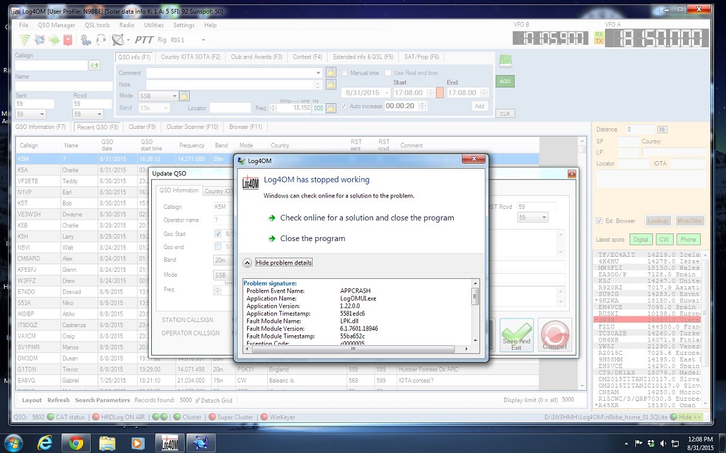The image size is (726, 453).
Task: Click the CLR button
Action: [x=505, y=114]
